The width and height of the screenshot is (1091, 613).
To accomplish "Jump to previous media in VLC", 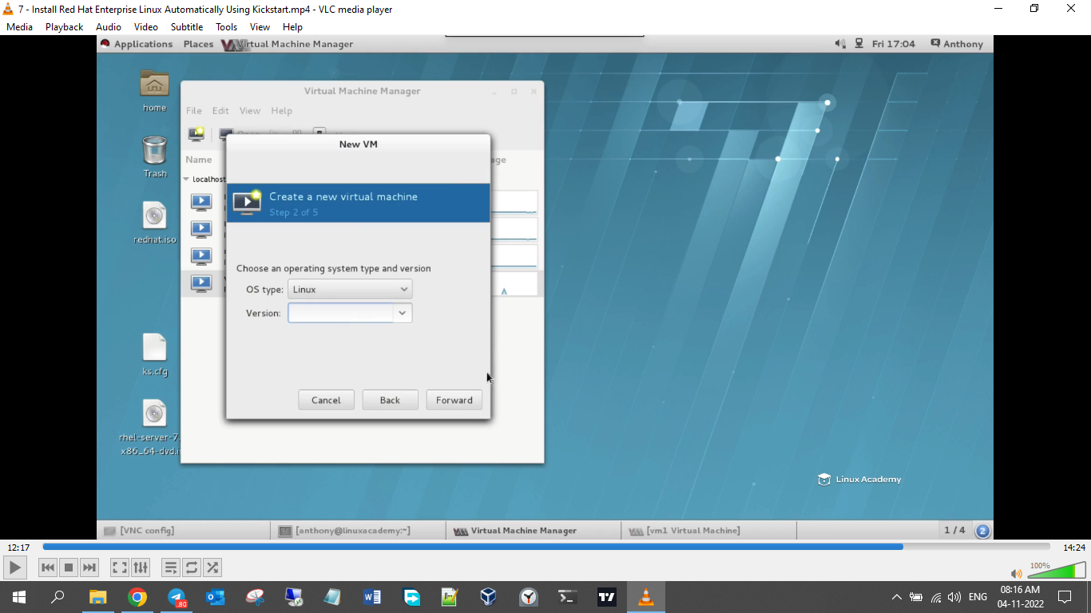I will [48, 568].
